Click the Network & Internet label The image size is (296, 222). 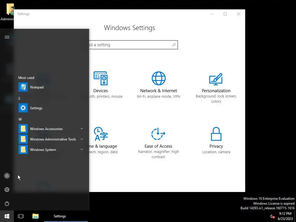[x=159, y=90]
